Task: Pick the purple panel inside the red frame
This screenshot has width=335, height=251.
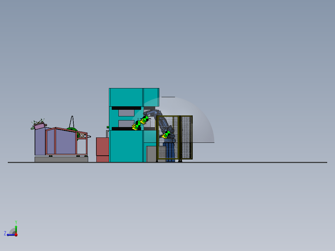Action: [66, 142]
